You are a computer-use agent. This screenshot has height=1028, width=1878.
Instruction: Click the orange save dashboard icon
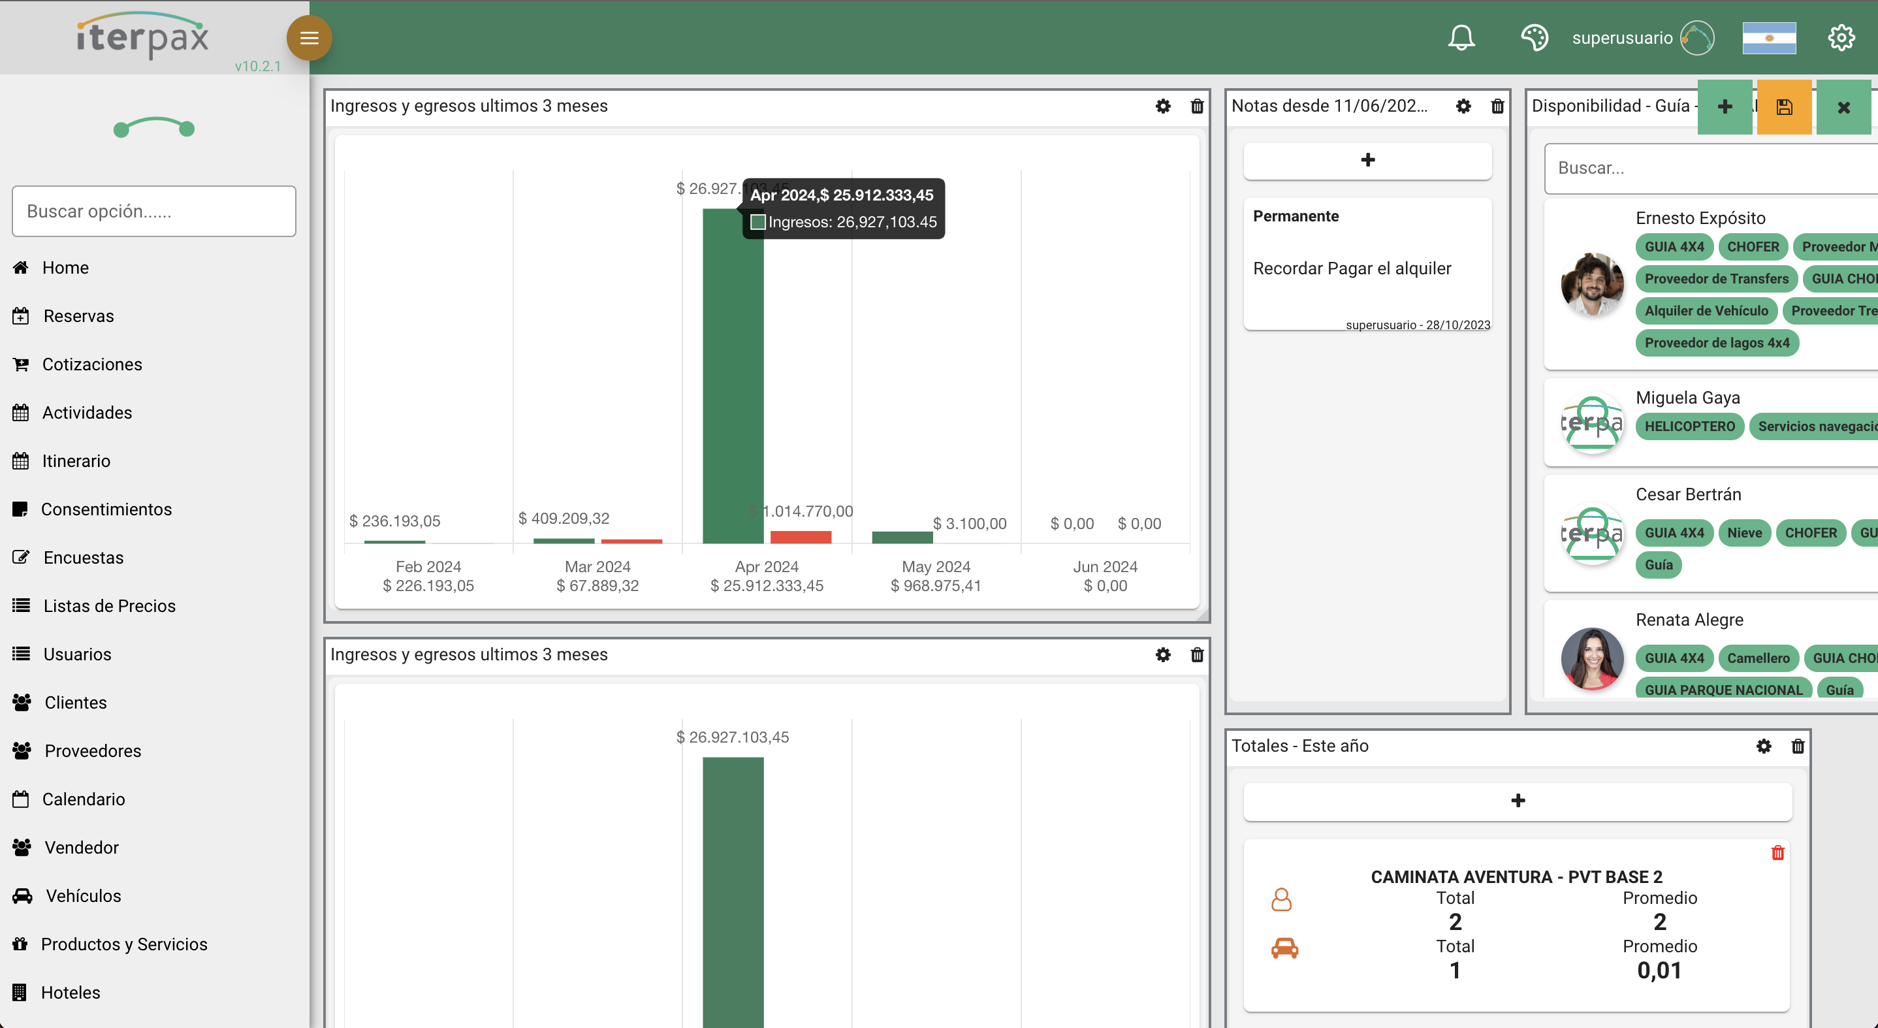[x=1784, y=107]
